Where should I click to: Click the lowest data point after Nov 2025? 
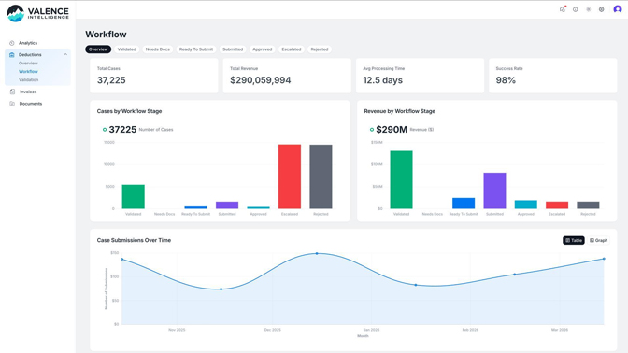coord(221,289)
